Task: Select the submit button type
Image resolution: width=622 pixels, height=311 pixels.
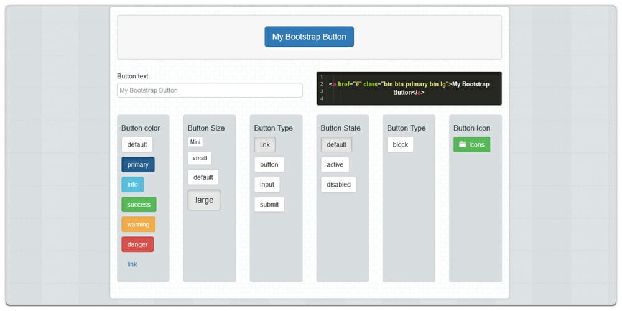Action: pos(269,205)
